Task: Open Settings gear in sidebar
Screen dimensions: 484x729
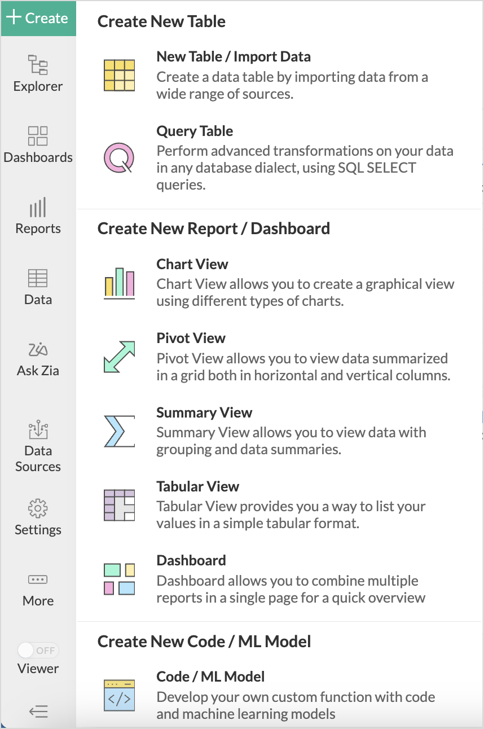Action: point(38,517)
